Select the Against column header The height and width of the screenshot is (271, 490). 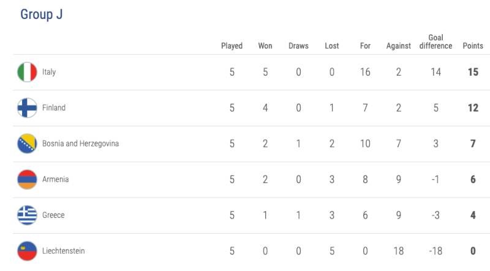(398, 46)
